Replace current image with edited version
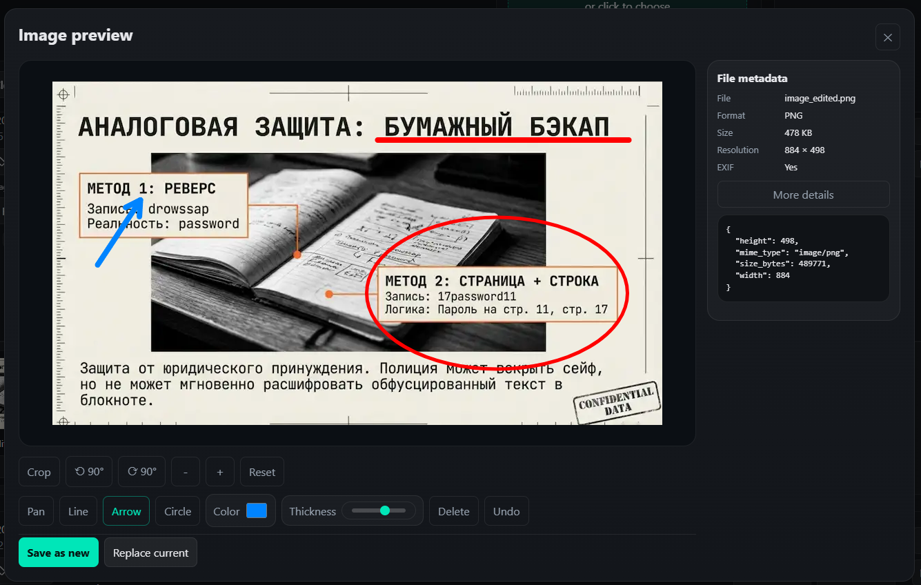921x585 pixels. [x=150, y=552]
